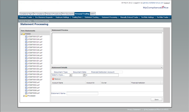Select file z728970001257.pdf in the tree

35,77
